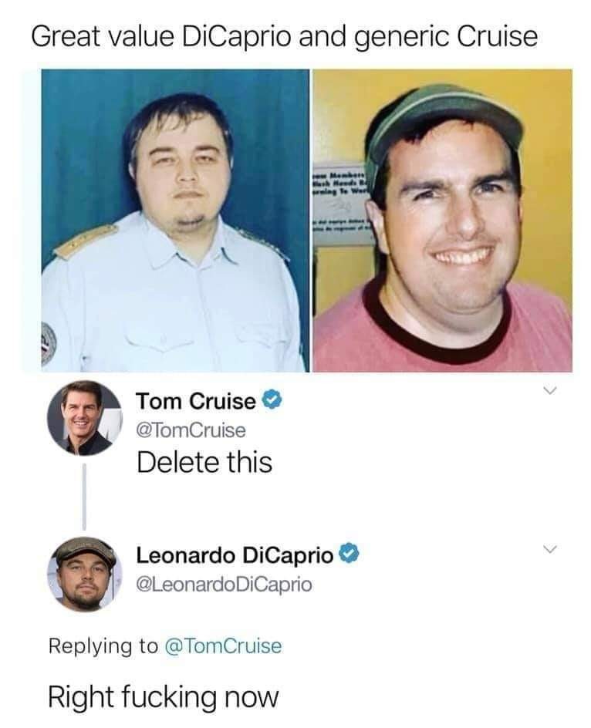Click the "Right fucking now" reply text
The width and height of the screenshot is (591, 728).
(x=162, y=696)
